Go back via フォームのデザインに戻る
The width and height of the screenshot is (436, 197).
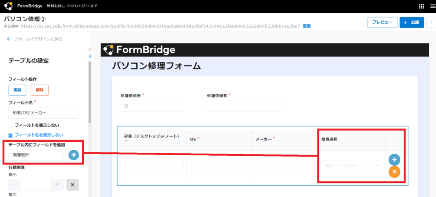35,39
